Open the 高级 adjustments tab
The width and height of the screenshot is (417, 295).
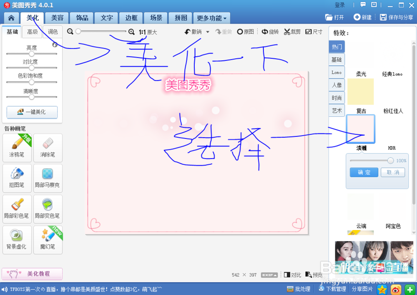(x=33, y=32)
